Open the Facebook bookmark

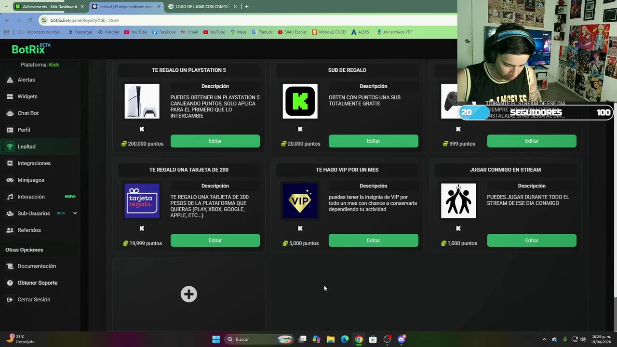[164, 32]
